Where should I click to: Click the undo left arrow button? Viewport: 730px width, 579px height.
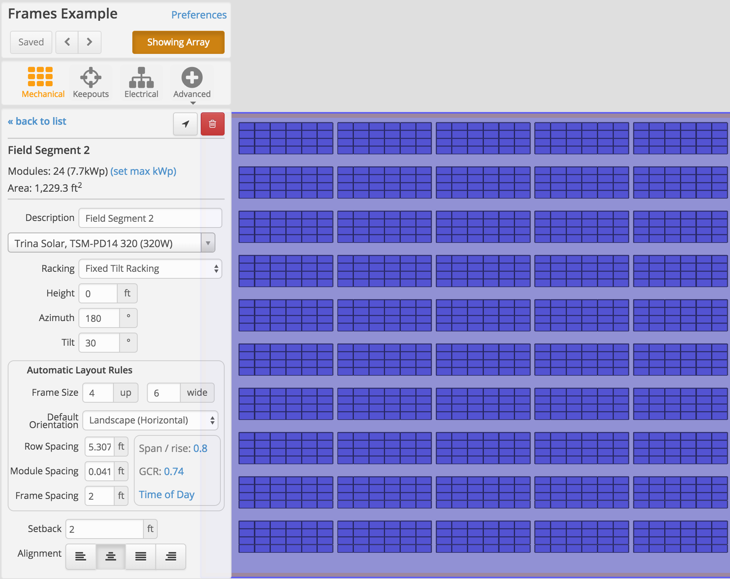(x=67, y=42)
